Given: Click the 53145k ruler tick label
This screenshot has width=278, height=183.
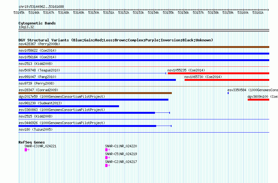Looking at the screenshot, I should point(19,13).
